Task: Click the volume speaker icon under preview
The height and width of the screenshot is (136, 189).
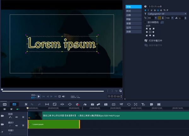Action: (x=63, y=96)
